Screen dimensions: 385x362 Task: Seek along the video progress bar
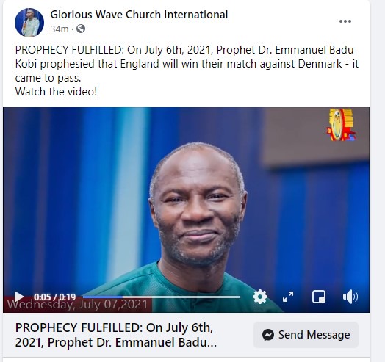[162, 297]
